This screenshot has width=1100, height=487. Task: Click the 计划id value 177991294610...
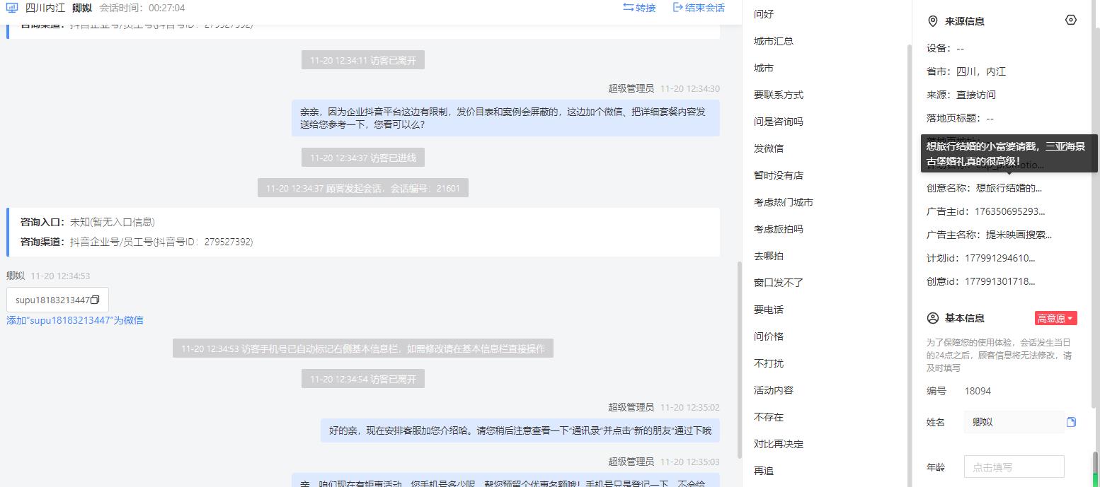pyautogui.click(x=1000, y=258)
